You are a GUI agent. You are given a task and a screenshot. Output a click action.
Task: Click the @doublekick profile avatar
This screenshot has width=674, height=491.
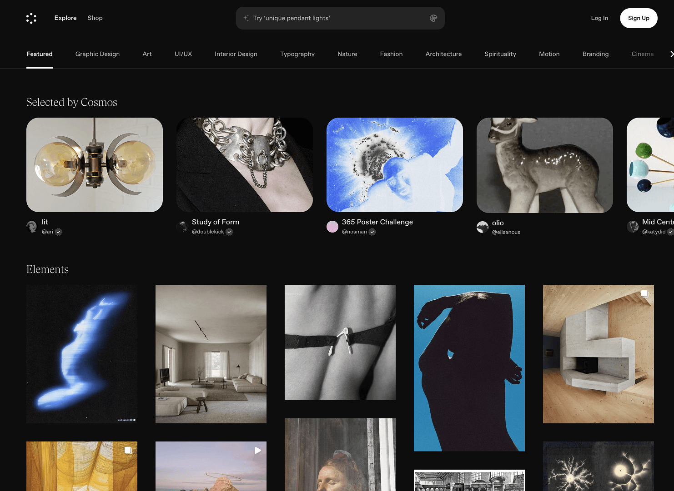click(x=182, y=227)
